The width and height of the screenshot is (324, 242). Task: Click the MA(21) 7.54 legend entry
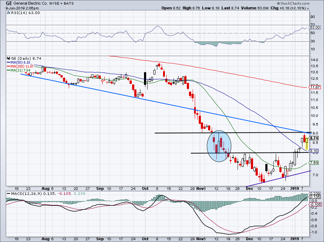tap(19, 70)
